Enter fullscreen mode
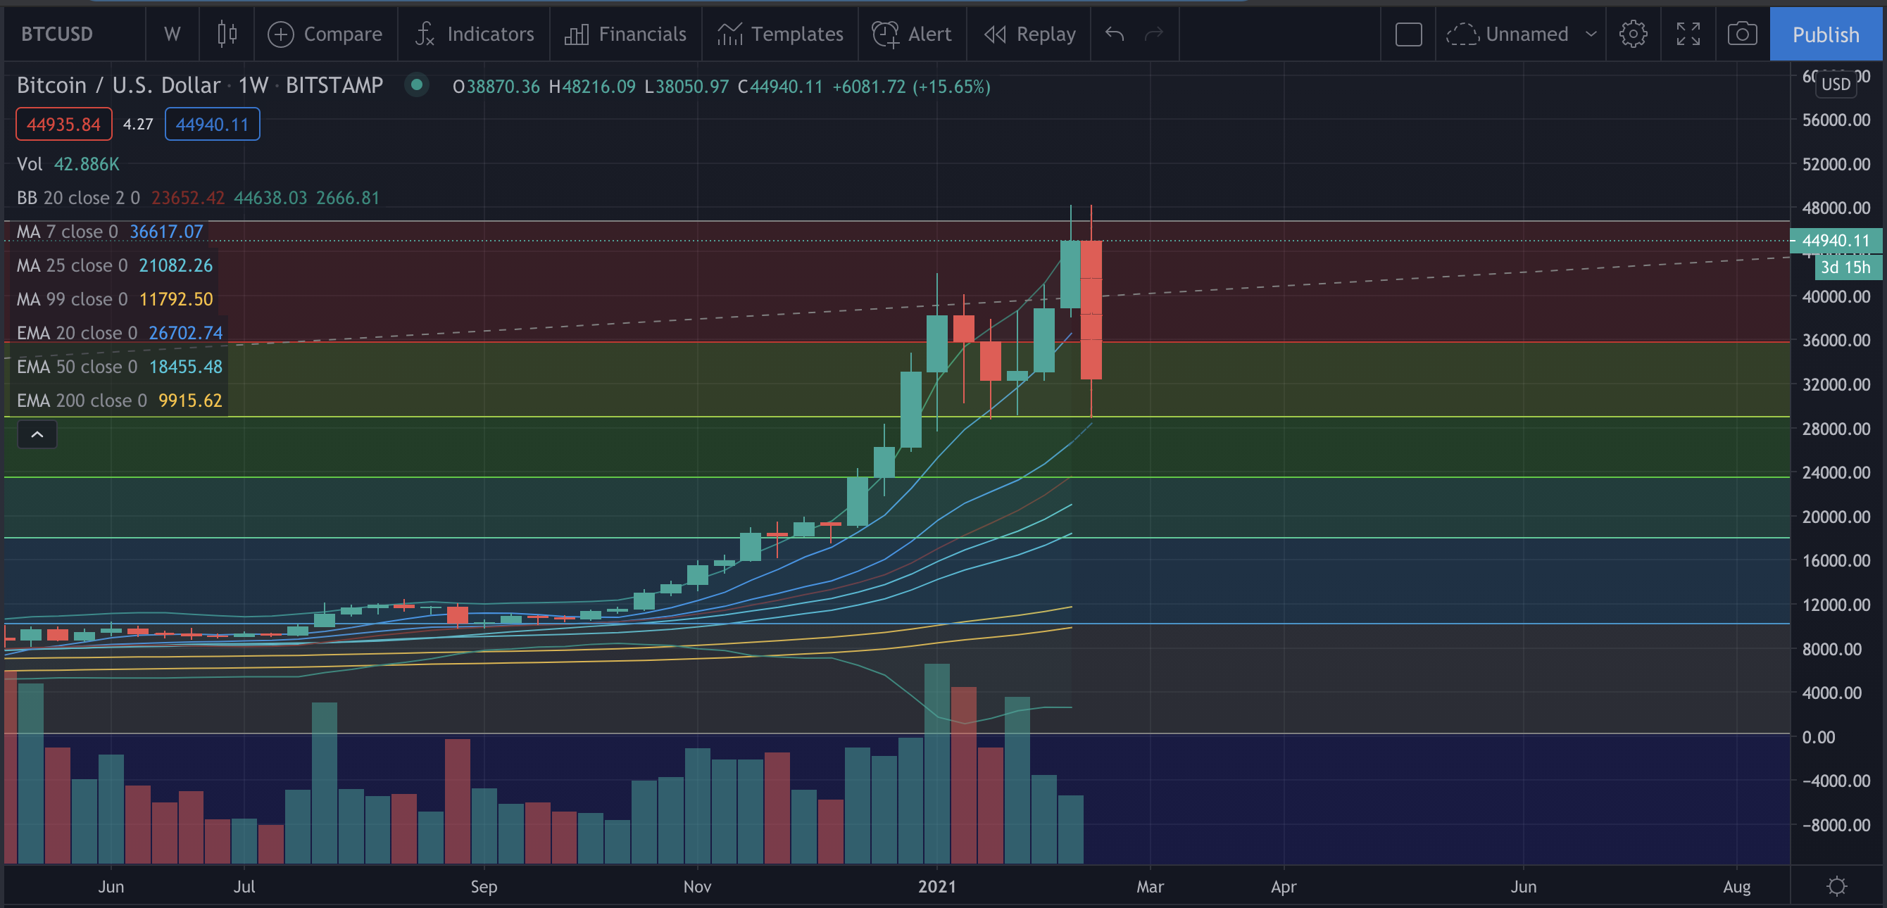Image resolution: width=1887 pixels, height=908 pixels. [1688, 34]
